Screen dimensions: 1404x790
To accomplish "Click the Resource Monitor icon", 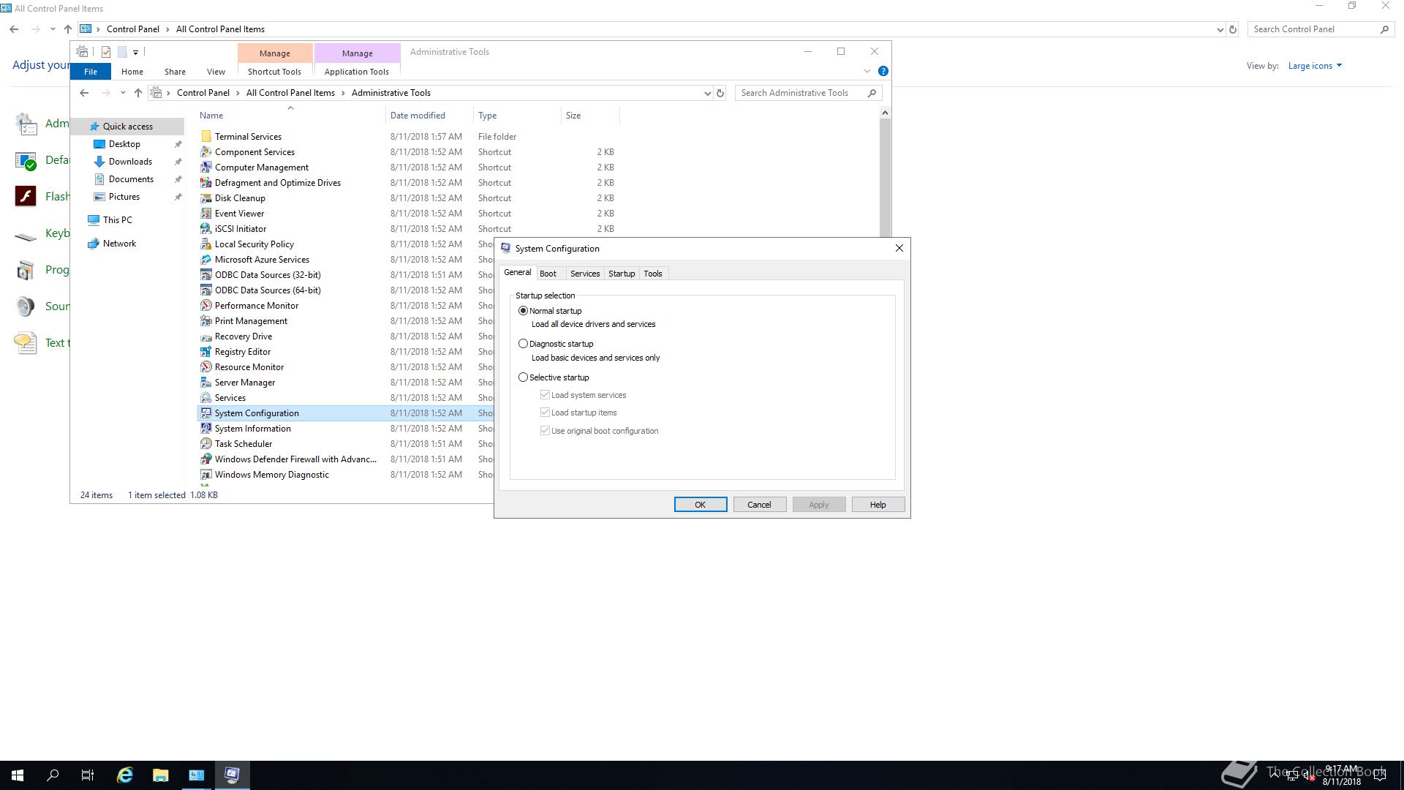I will click(x=206, y=367).
